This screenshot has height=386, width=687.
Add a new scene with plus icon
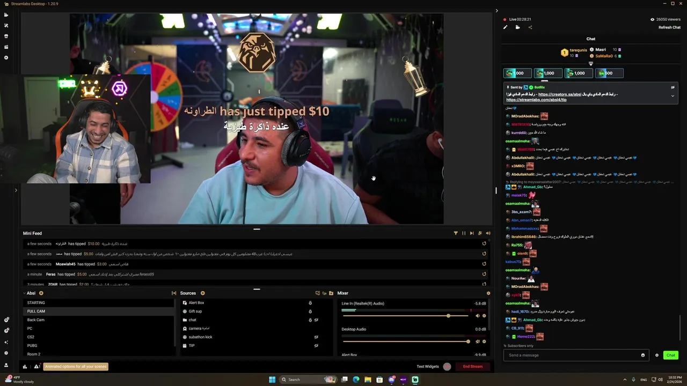[41, 293]
